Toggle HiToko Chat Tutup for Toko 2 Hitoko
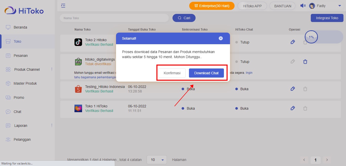Image resolution: width=346 pixels, height=166 pixels. pos(242,42)
